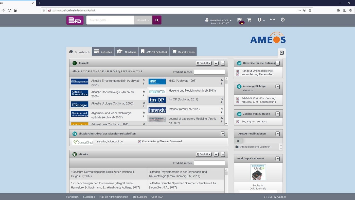Click the Firefox home button
Image resolution: width=355 pixels, height=200 pixels.
[15, 10]
